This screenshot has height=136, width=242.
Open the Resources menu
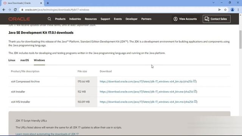[x=91, y=19]
